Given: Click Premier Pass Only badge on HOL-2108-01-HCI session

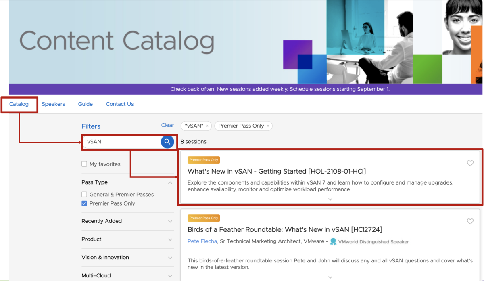Looking at the screenshot, I should pyautogui.click(x=204, y=160).
